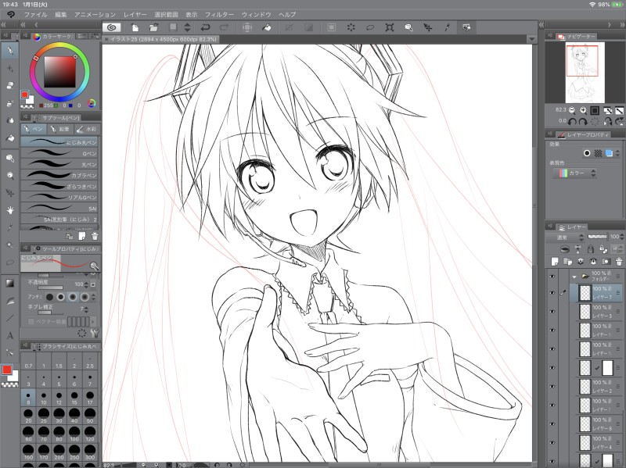This screenshot has height=468, width=626.
Task: Hide レイヤー 6 using the eye icon
Action: point(552,423)
